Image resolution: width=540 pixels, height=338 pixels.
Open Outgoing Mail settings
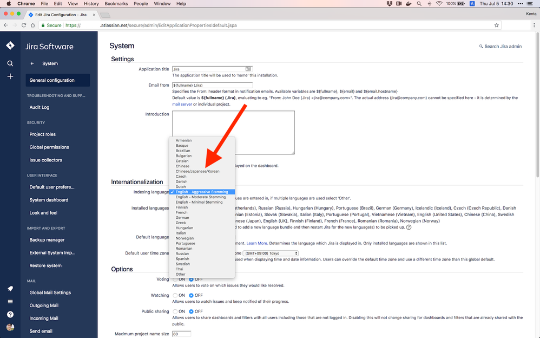[x=44, y=305]
